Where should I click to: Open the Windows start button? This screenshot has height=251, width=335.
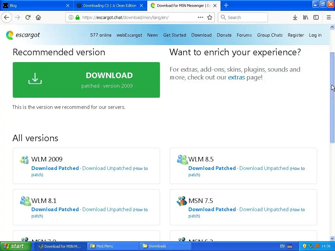[x=15, y=246]
